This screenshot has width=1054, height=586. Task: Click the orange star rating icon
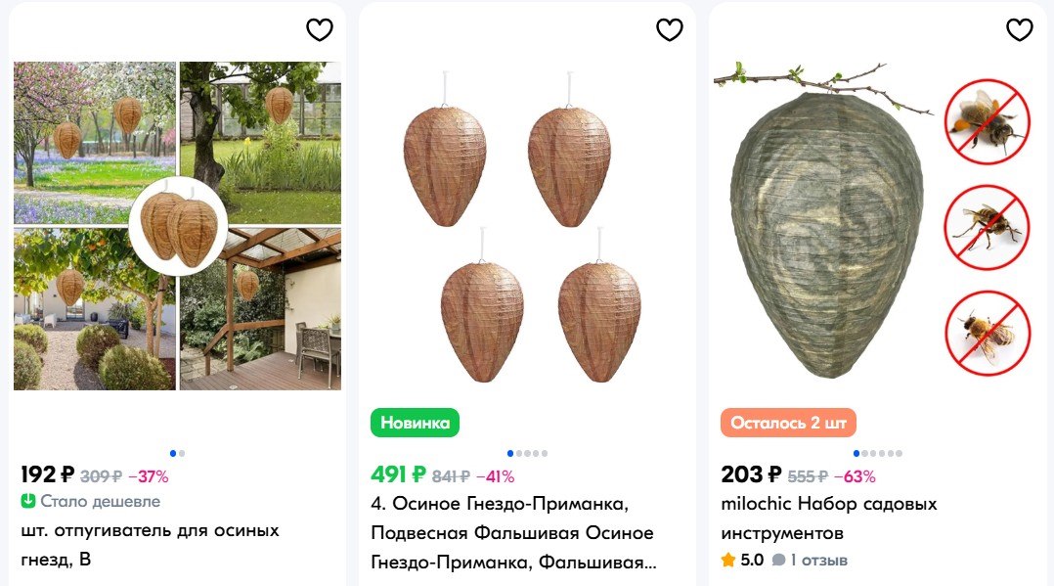728,560
